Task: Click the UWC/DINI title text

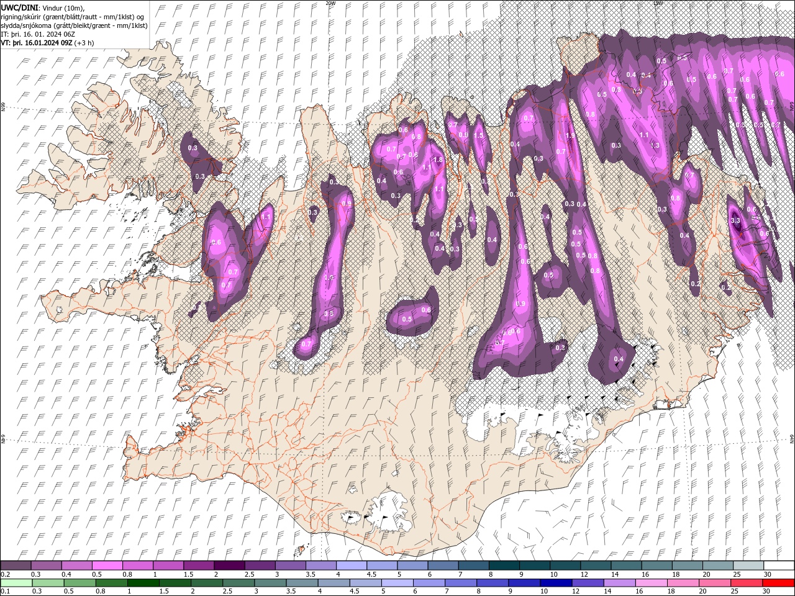Action: click(x=20, y=7)
